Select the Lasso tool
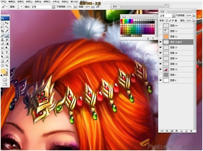 click(3, 27)
